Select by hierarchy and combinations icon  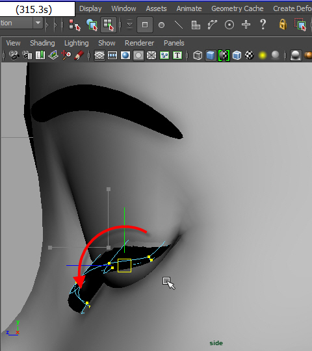(75, 25)
